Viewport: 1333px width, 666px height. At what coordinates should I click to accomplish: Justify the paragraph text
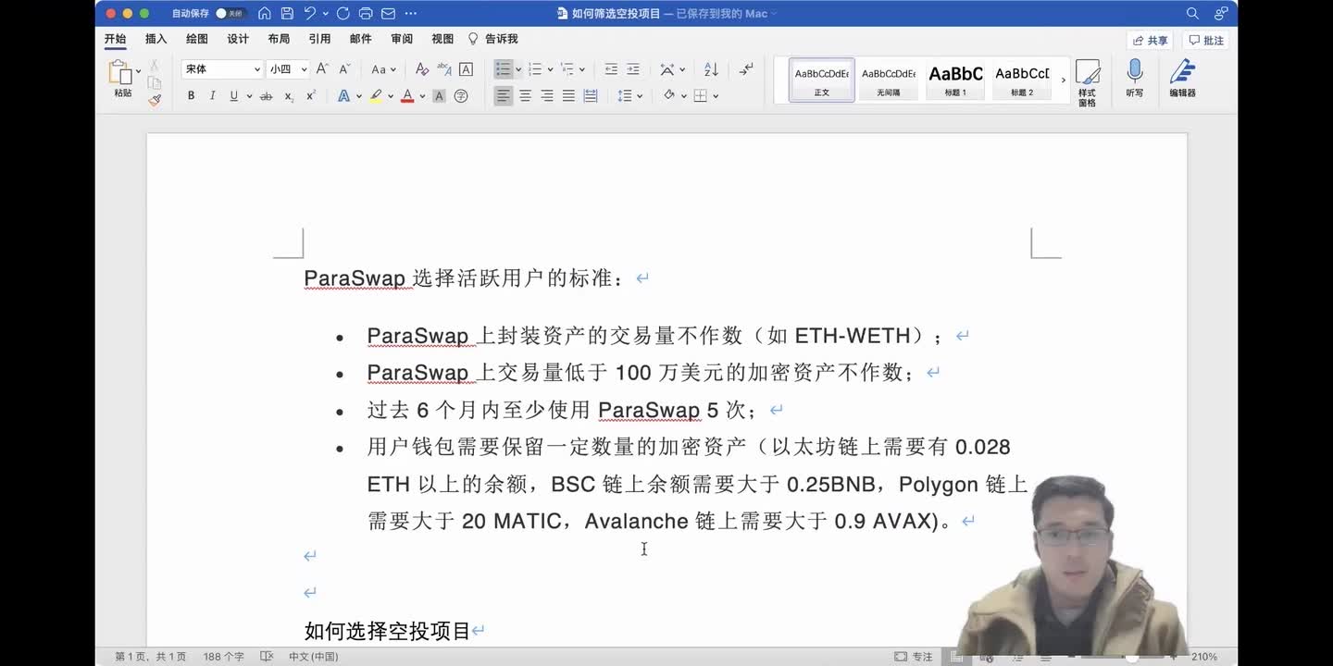pyautogui.click(x=568, y=96)
